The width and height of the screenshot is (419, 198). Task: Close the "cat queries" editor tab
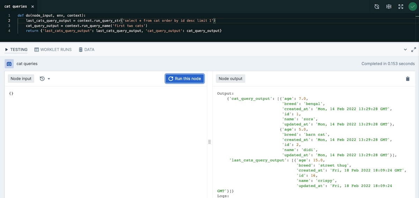[32, 7]
